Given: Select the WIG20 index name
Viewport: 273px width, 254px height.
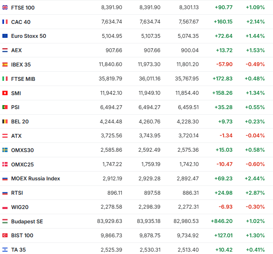Looking at the screenshot, I should click(x=20, y=207).
